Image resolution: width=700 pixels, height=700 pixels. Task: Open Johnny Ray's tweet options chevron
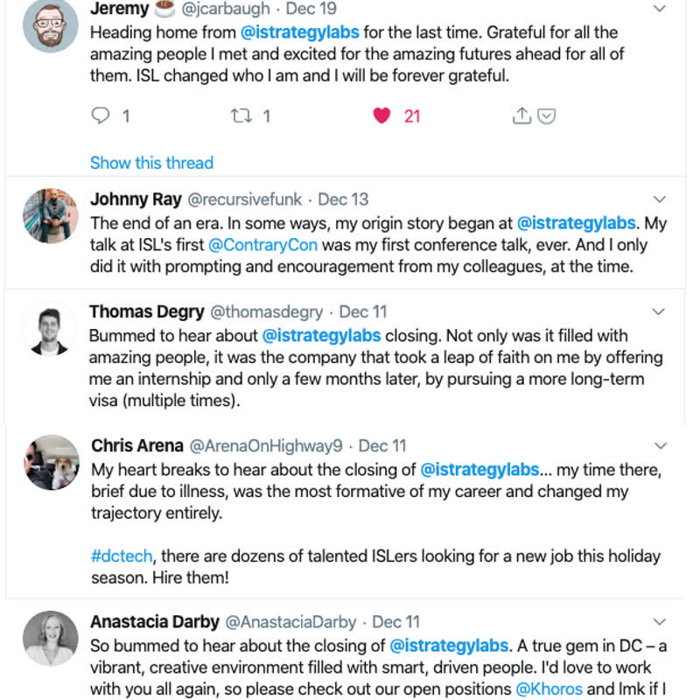(661, 199)
